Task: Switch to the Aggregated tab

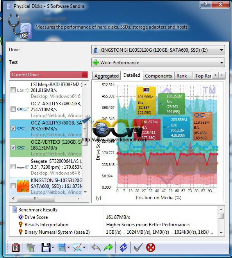Action: [106, 76]
